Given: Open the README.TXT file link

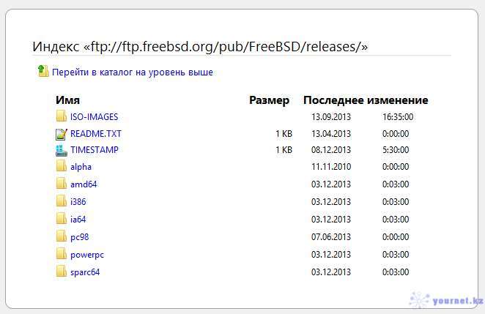Looking at the screenshot, I should tap(95, 134).
